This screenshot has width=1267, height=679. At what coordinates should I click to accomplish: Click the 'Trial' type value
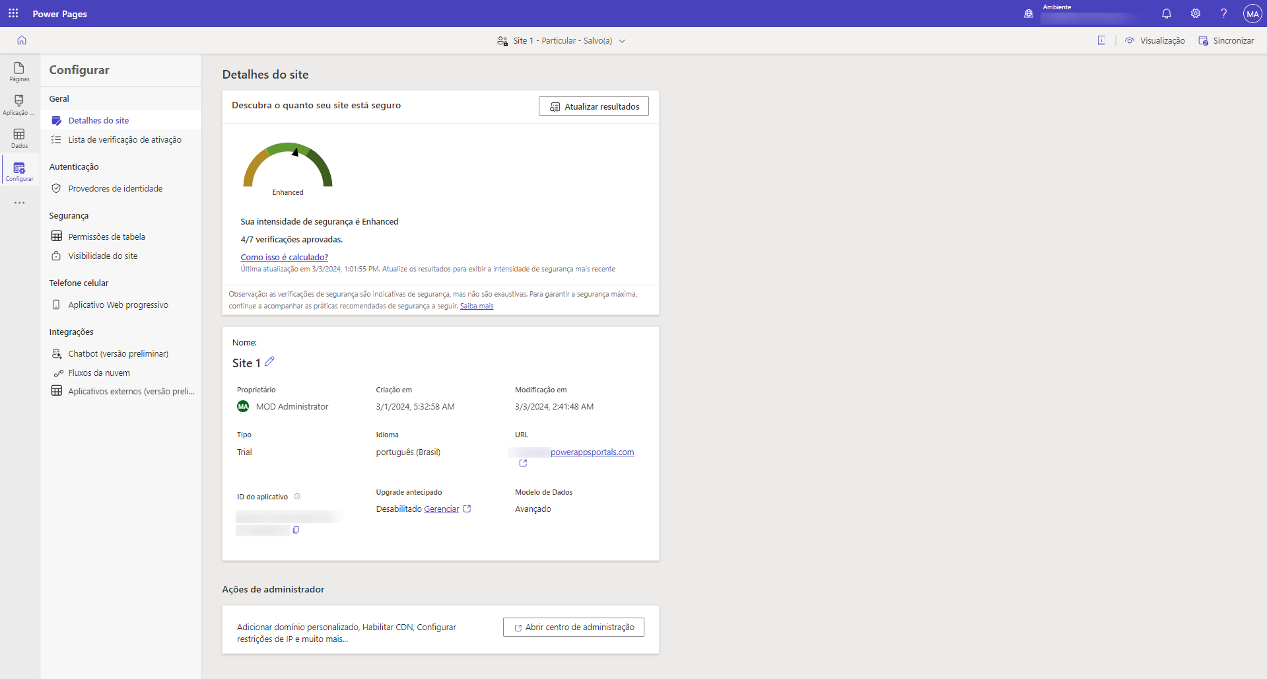pyautogui.click(x=244, y=452)
